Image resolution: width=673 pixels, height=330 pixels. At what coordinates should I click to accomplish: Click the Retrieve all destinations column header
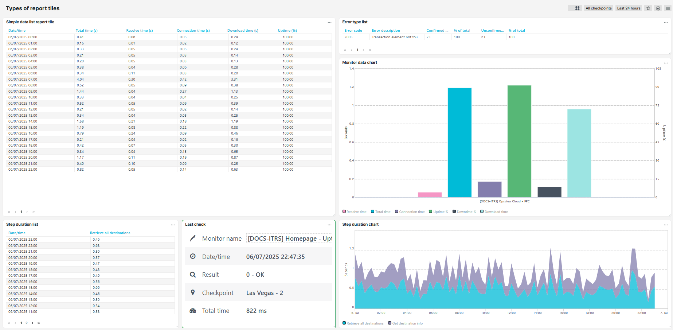(110, 233)
